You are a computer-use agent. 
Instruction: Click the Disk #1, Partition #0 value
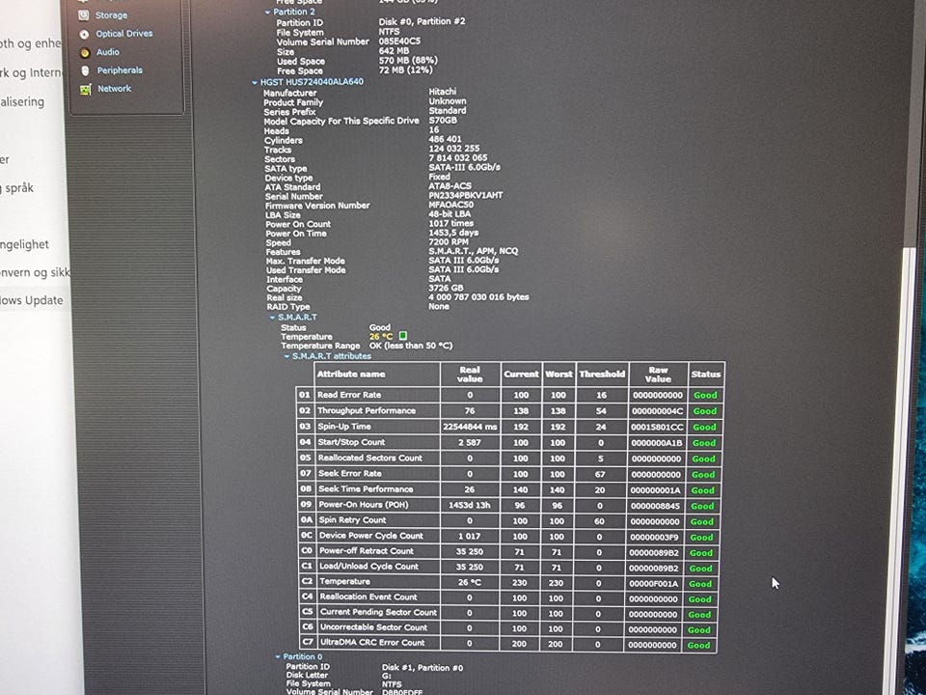coord(422,668)
